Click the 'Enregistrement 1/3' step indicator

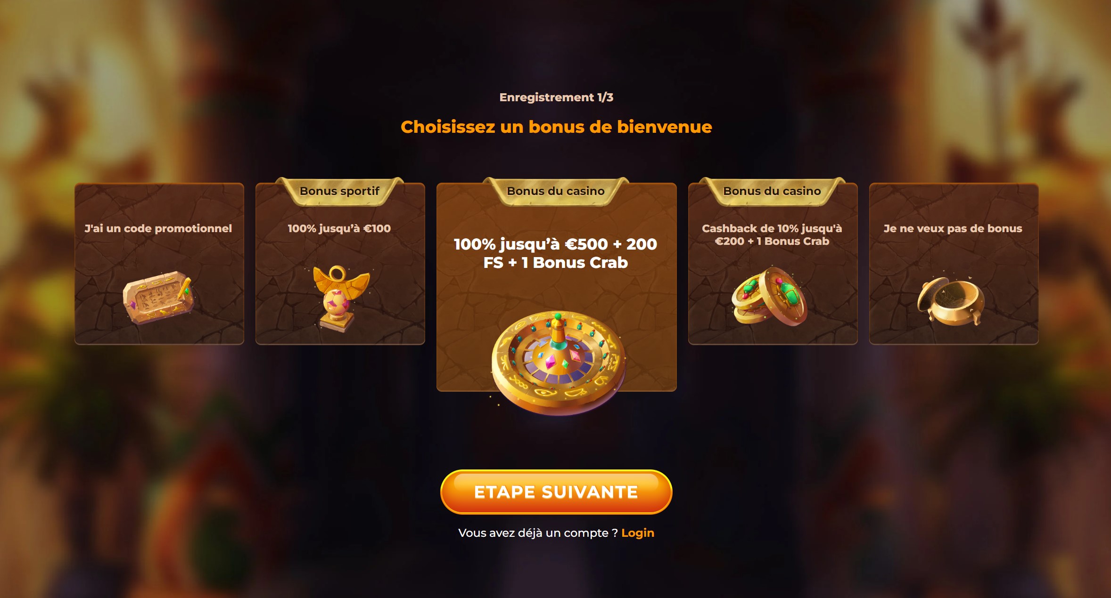pyautogui.click(x=556, y=97)
